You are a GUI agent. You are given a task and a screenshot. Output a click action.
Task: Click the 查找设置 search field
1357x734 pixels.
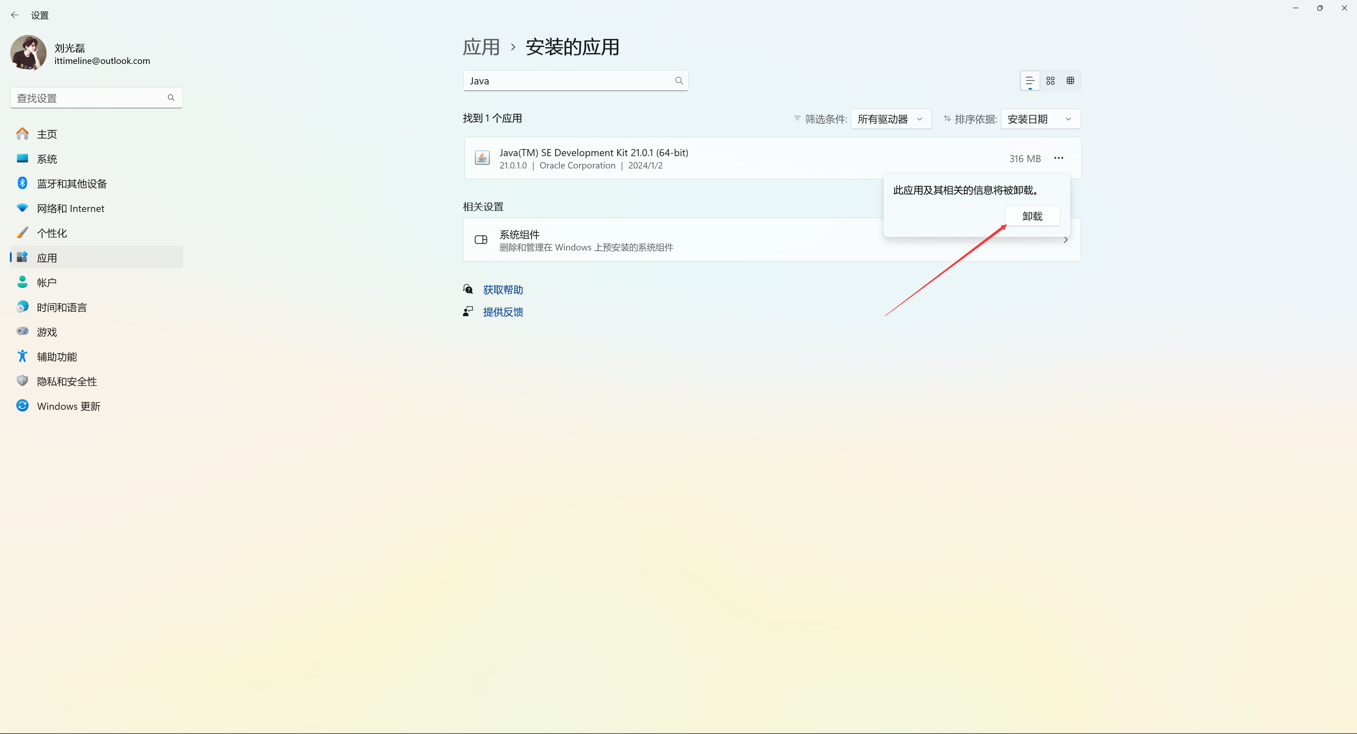tap(96, 98)
